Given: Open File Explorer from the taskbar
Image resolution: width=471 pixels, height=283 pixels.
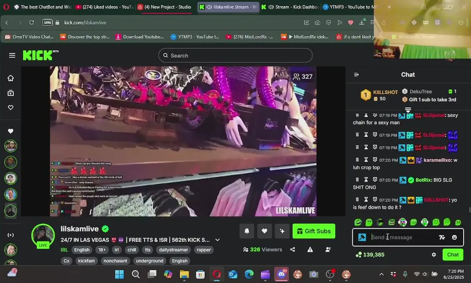Looking at the screenshot, I should pyautogui.click(x=184, y=274).
